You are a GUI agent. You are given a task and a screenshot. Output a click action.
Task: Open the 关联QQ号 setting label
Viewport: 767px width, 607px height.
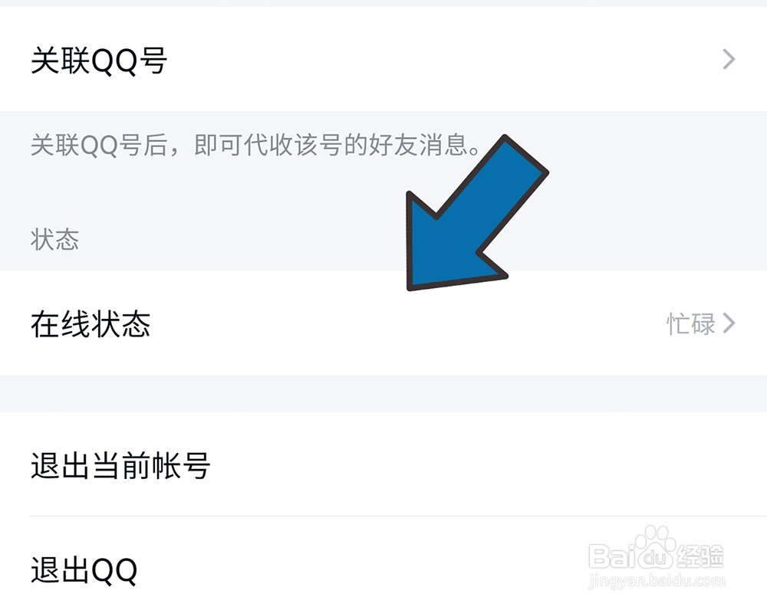(99, 61)
